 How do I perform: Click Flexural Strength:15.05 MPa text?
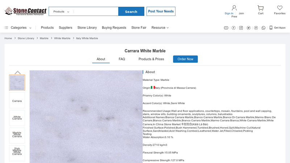(x=160, y=152)
